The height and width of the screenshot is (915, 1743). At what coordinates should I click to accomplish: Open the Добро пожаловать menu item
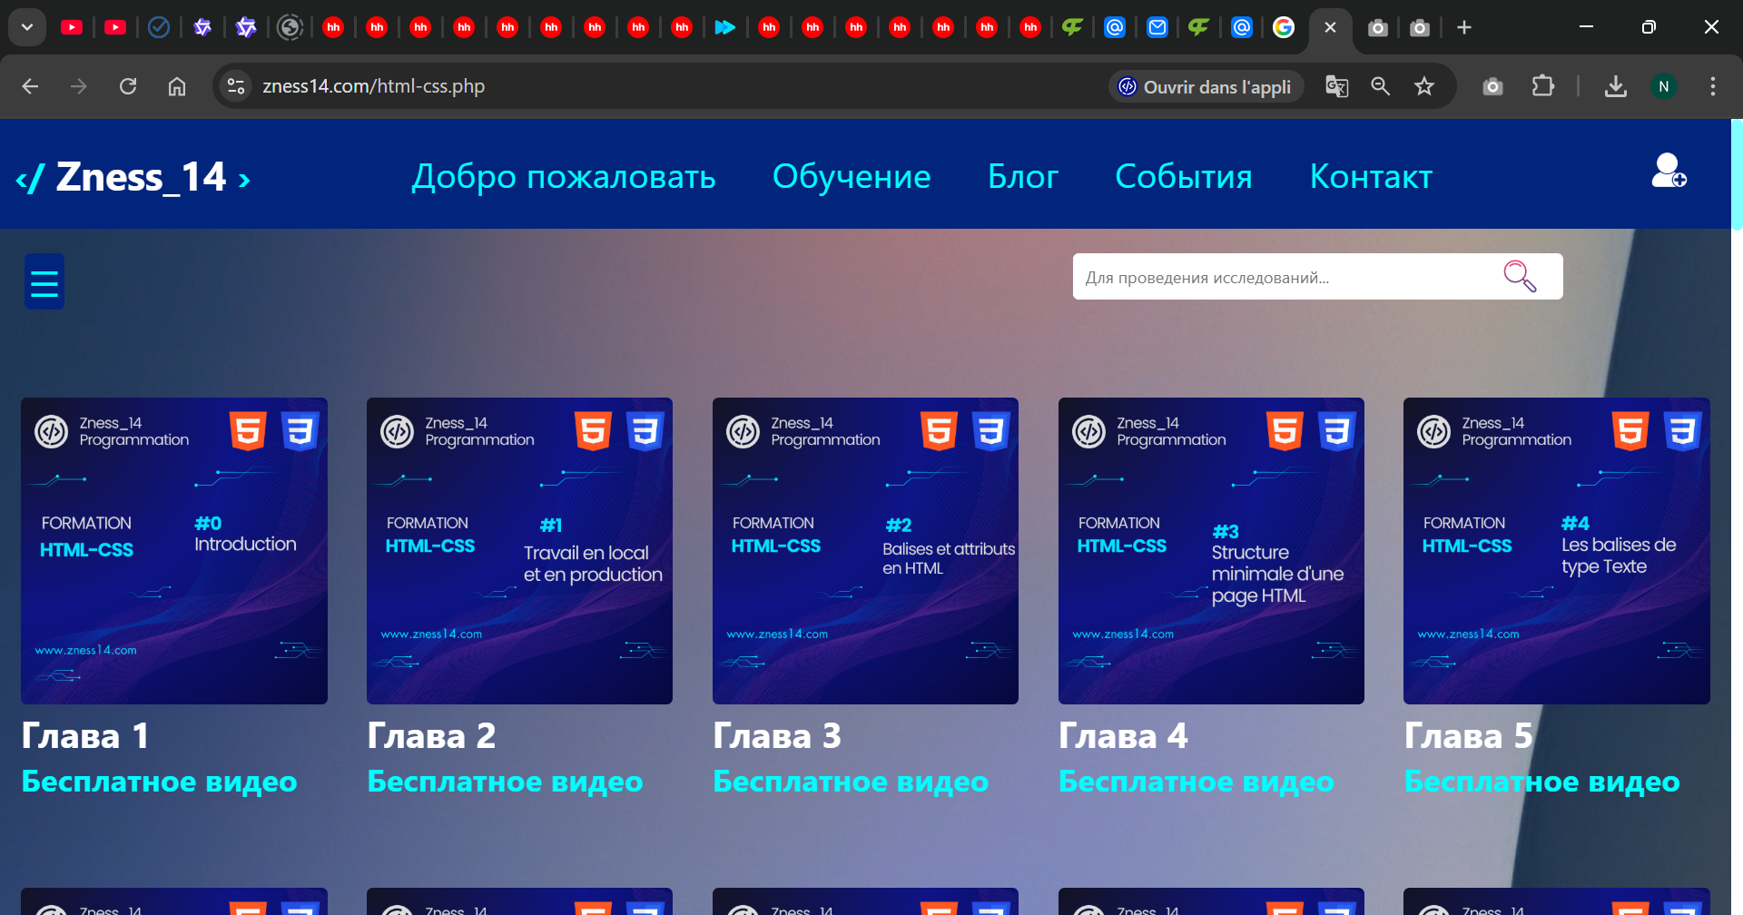(x=564, y=177)
